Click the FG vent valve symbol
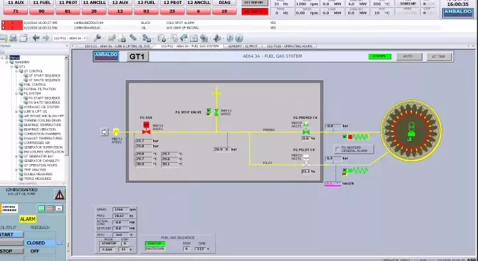The width and height of the screenshot is (478, 261). click(216, 112)
